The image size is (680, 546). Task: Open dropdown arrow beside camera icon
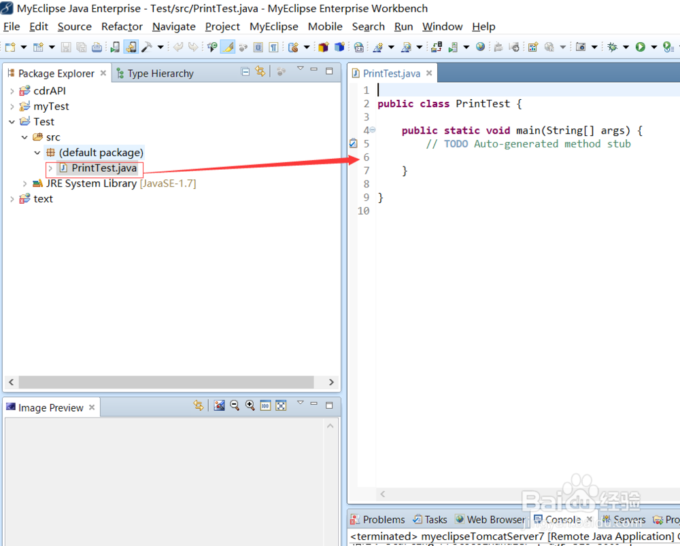(594, 47)
